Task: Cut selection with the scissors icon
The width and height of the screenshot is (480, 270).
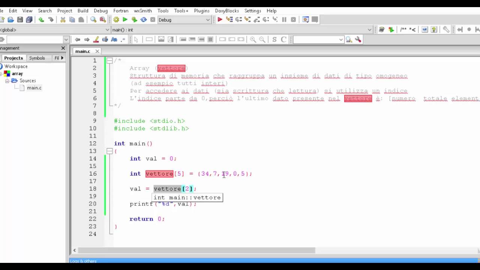Action: coord(63,20)
